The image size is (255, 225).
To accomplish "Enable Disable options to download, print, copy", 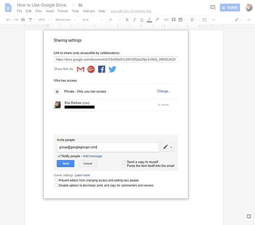I will 56,185.
